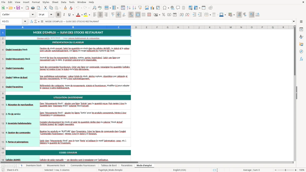This screenshot has height=172, width=306.
Task: Expand the Underline style dropdown arrow
Action: tap(73, 15)
